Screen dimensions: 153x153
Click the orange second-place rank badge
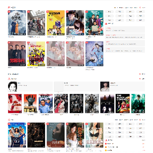106,147
